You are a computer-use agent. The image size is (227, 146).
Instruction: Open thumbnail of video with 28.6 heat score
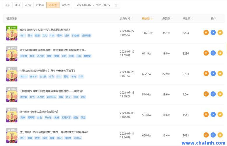pos(12,135)
